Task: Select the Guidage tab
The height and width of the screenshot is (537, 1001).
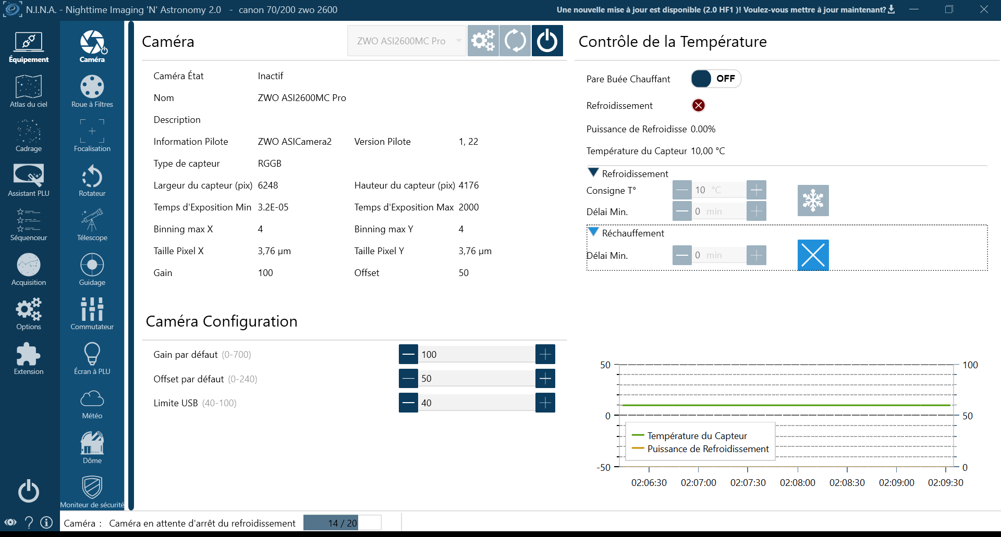Action: coord(92,269)
